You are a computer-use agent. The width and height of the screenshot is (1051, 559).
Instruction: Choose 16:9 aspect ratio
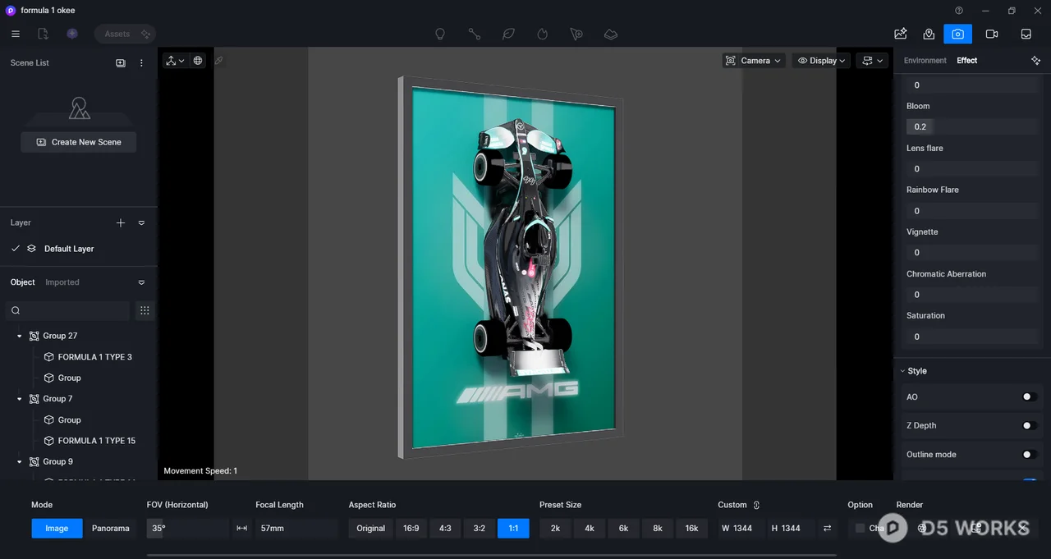pos(411,529)
